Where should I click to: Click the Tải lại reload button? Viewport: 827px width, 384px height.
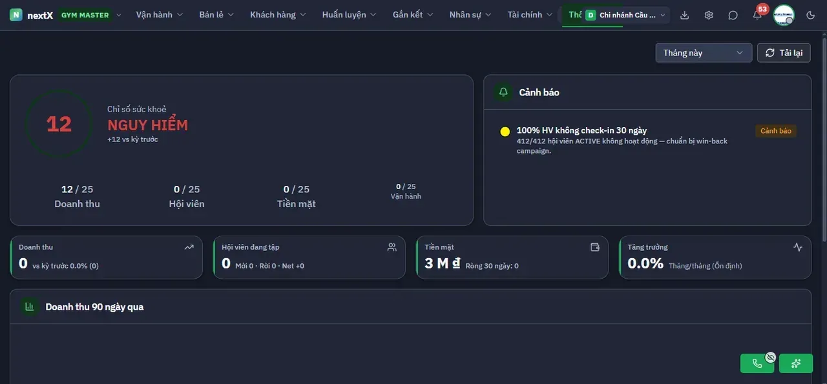(784, 53)
